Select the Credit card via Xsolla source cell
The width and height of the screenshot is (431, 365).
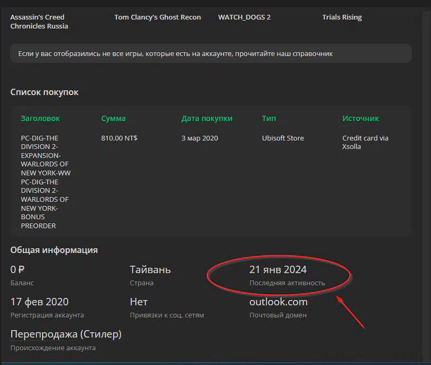click(x=365, y=142)
